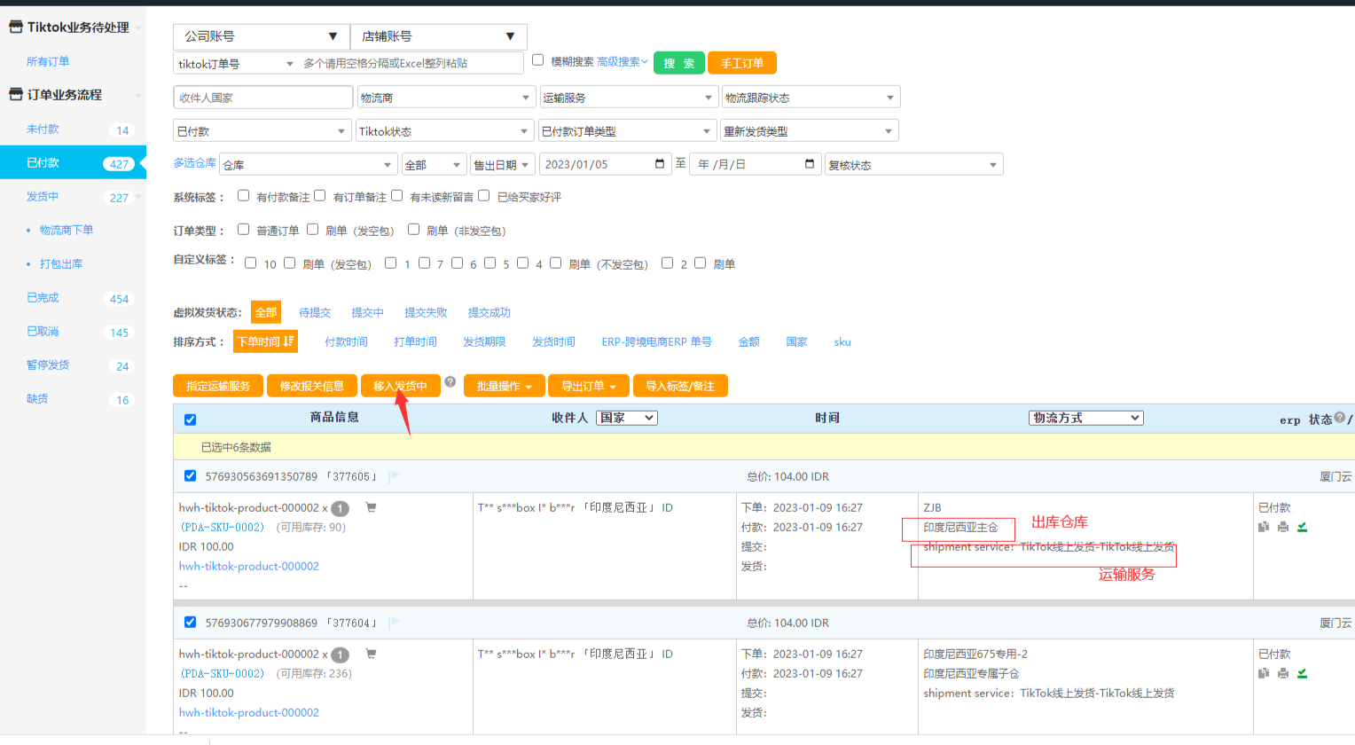The width and height of the screenshot is (1355, 745).
Task: Open the 物流方式 column header dropdown
Action: [1085, 418]
